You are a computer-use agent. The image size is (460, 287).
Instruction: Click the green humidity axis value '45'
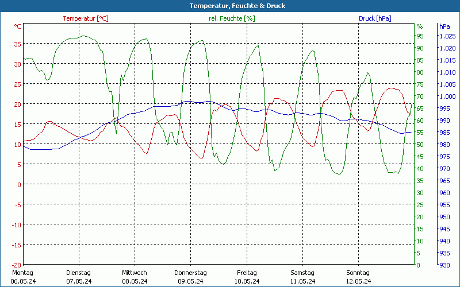point(420,157)
